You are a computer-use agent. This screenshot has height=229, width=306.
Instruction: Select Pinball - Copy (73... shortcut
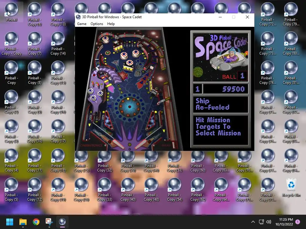click(x=268, y=44)
